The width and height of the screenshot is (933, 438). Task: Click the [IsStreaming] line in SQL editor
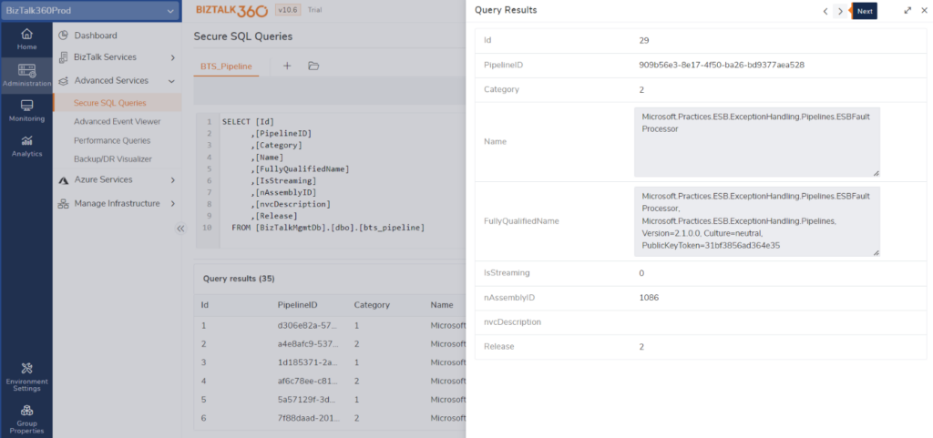point(283,180)
